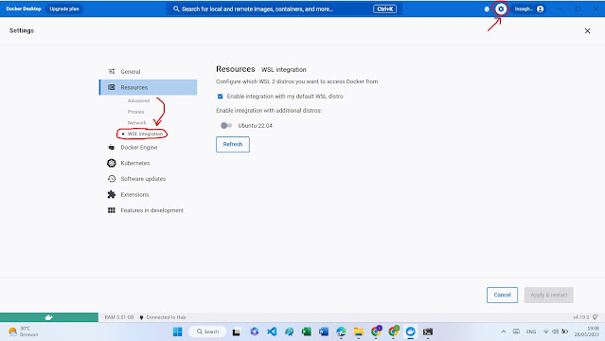Viewport: 605px width, 341px height.
Task: Click the Docker Desktop title text
Action: point(24,9)
